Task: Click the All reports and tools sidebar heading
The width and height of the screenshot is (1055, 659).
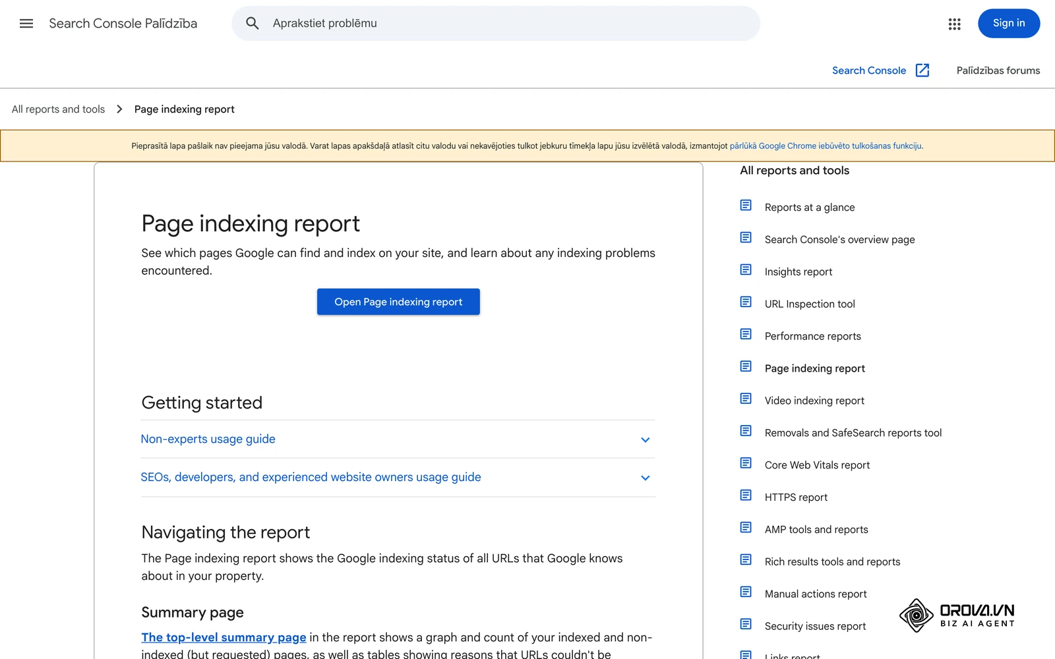Action: point(794,171)
